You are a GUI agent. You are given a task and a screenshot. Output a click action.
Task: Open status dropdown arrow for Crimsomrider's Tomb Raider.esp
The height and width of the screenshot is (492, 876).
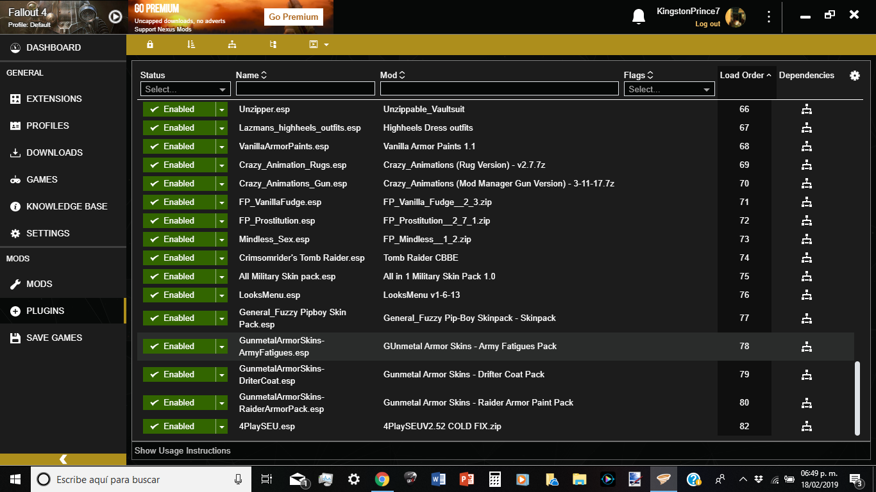(x=222, y=258)
